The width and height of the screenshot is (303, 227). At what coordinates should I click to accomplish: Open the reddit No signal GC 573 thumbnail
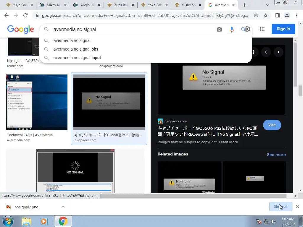point(23,47)
